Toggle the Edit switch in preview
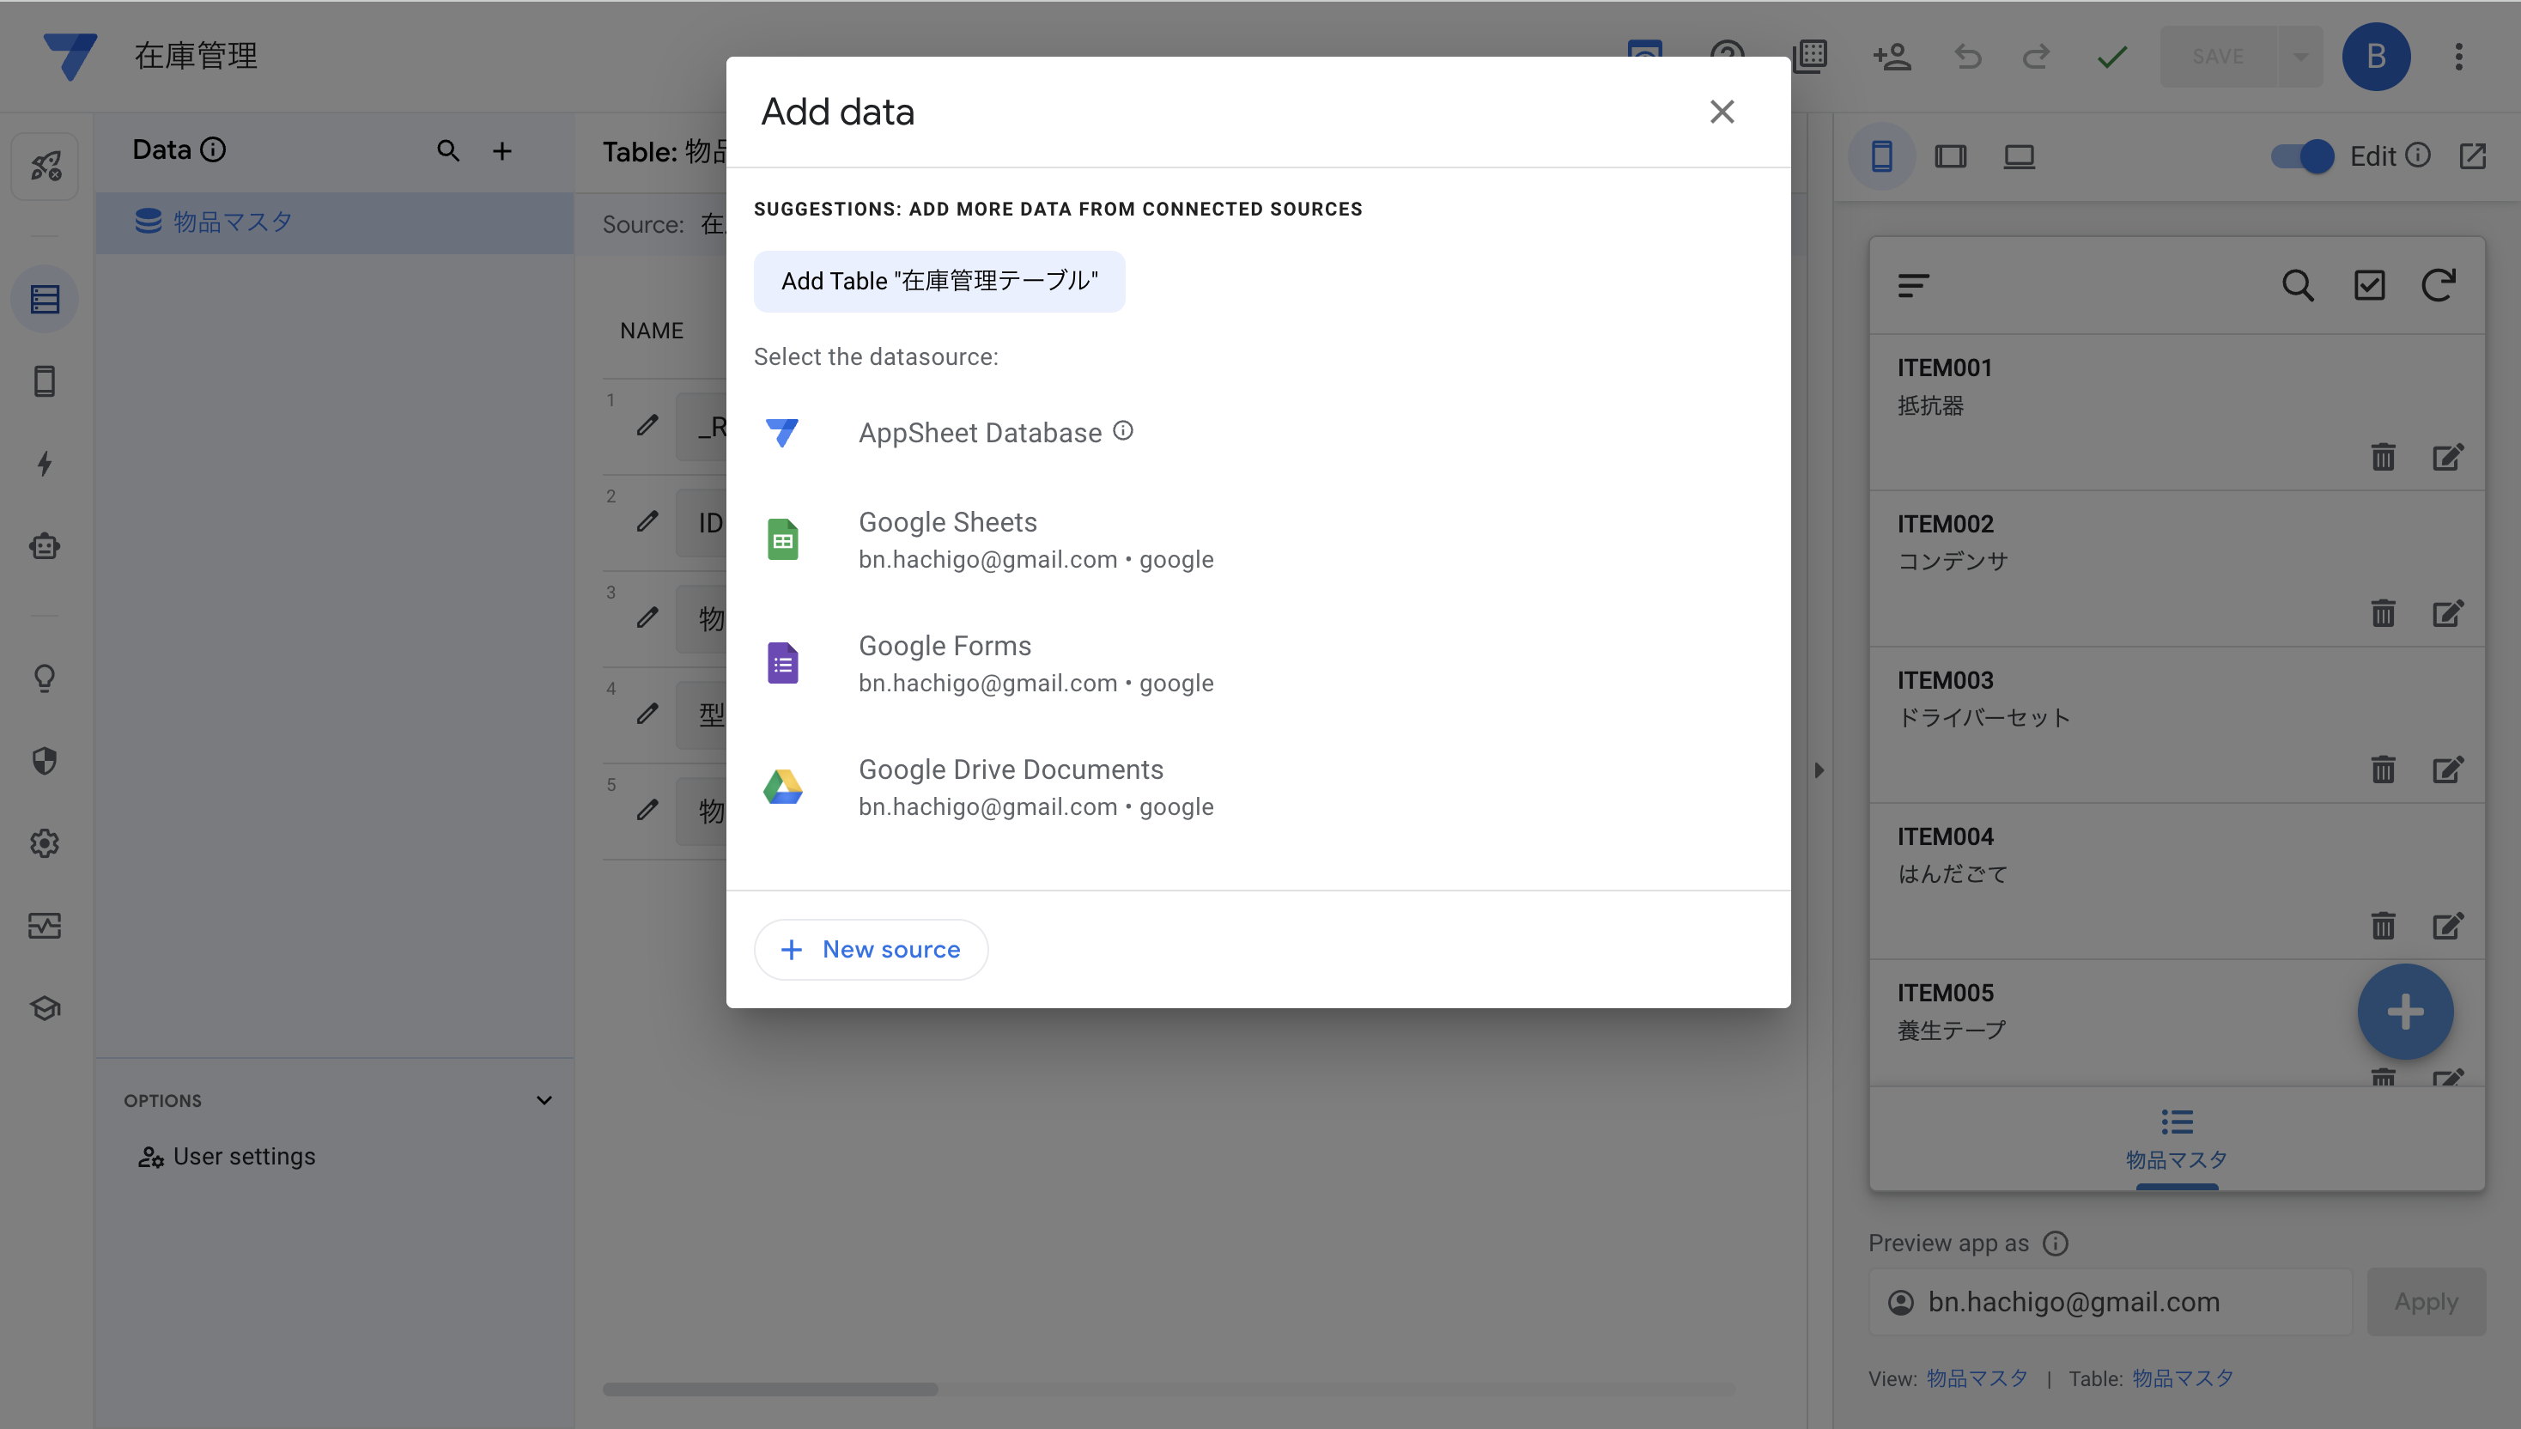This screenshot has width=2521, height=1429. pyautogui.click(x=2302, y=156)
